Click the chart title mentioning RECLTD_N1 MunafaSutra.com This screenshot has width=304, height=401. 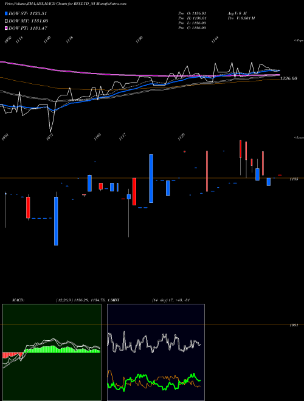click(66, 4)
